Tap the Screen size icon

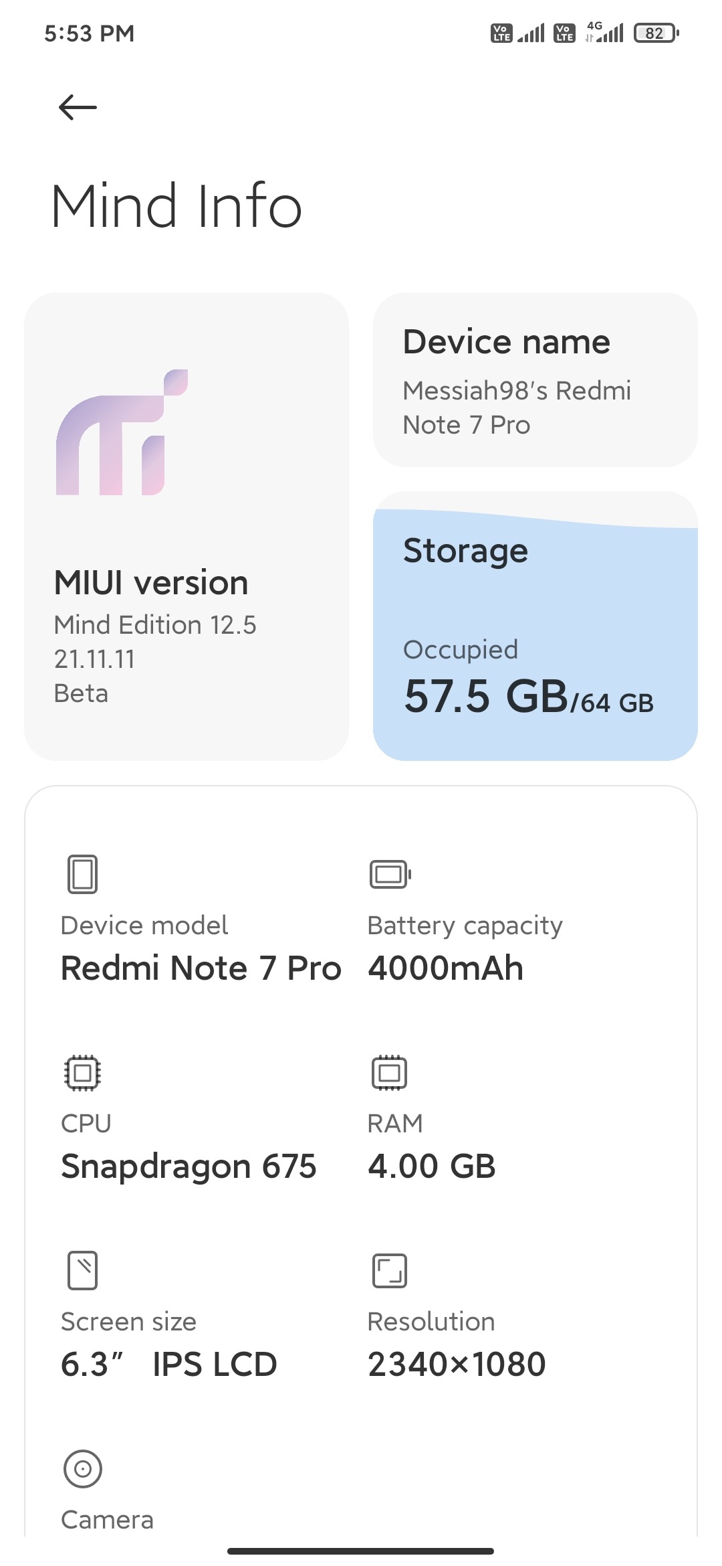tap(82, 1270)
